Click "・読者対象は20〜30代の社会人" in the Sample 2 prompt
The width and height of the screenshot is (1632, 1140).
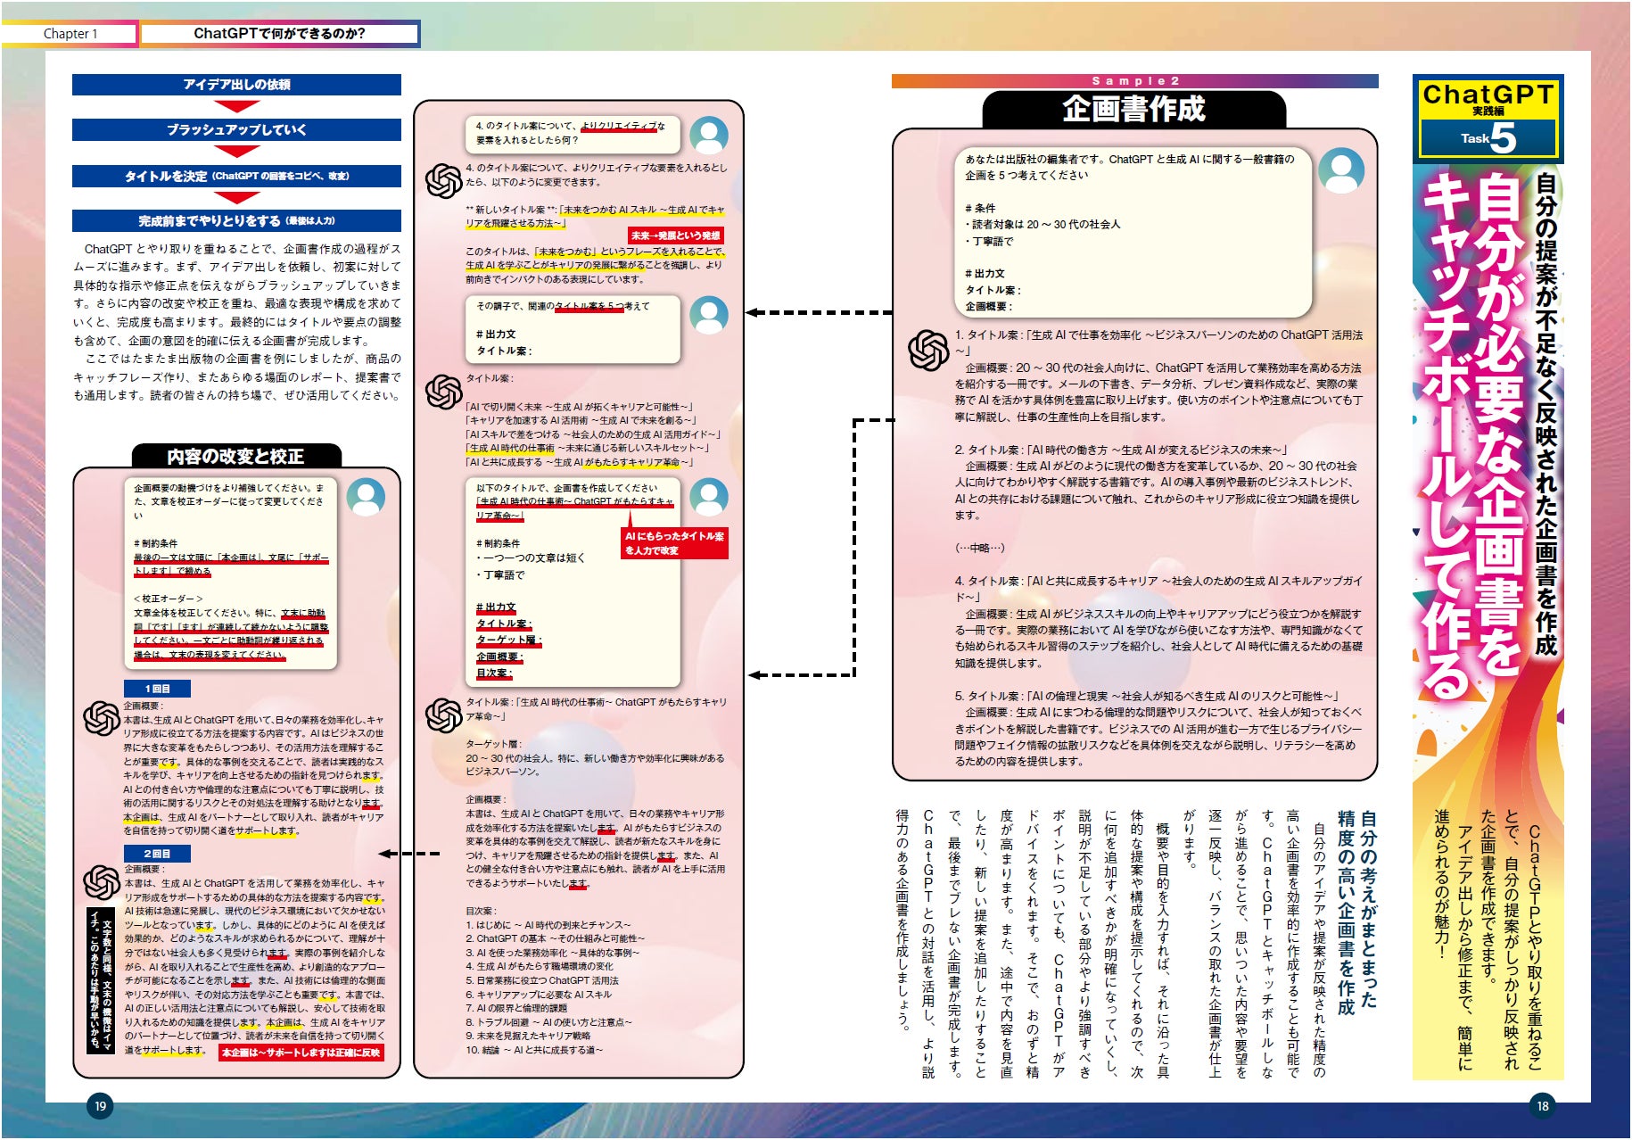click(1043, 224)
